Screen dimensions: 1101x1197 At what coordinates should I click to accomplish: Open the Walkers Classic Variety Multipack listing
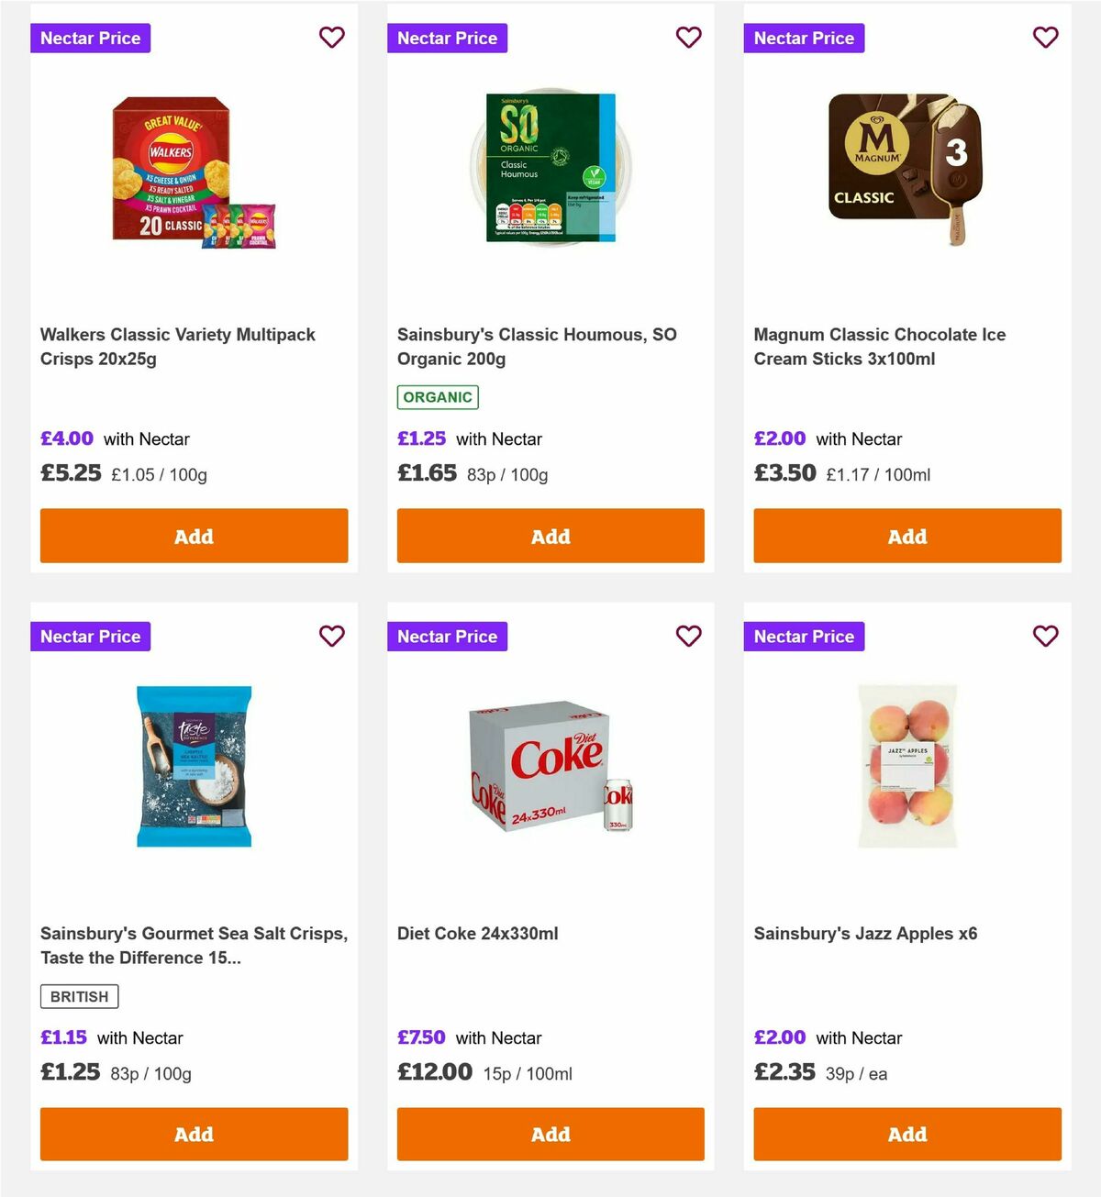click(177, 347)
